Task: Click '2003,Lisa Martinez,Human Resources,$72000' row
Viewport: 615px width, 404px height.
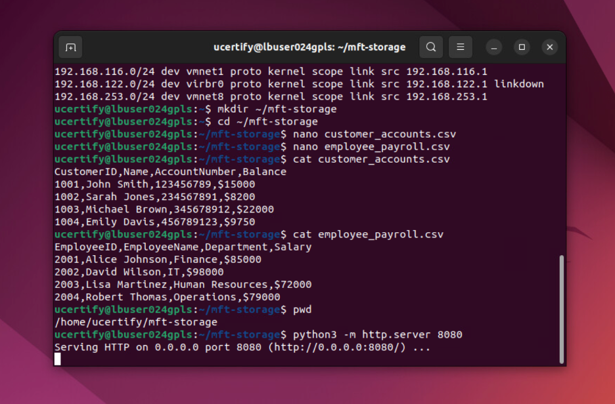Action: [x=183, y=285]
